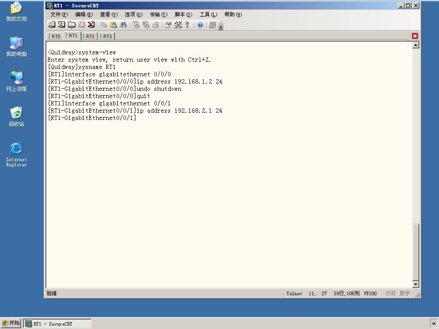Viewport: 439px width, 329px height.
Task: Click the terminal scrollbar up arrow
Action: tap(416, 45)
